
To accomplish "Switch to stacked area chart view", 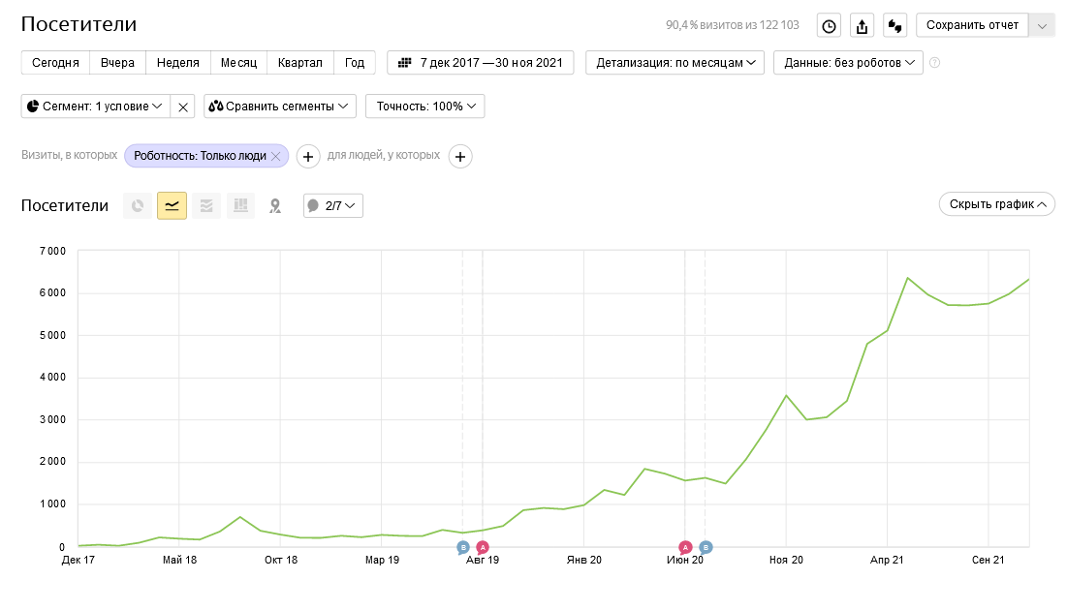I will click(x=206, y=205).
